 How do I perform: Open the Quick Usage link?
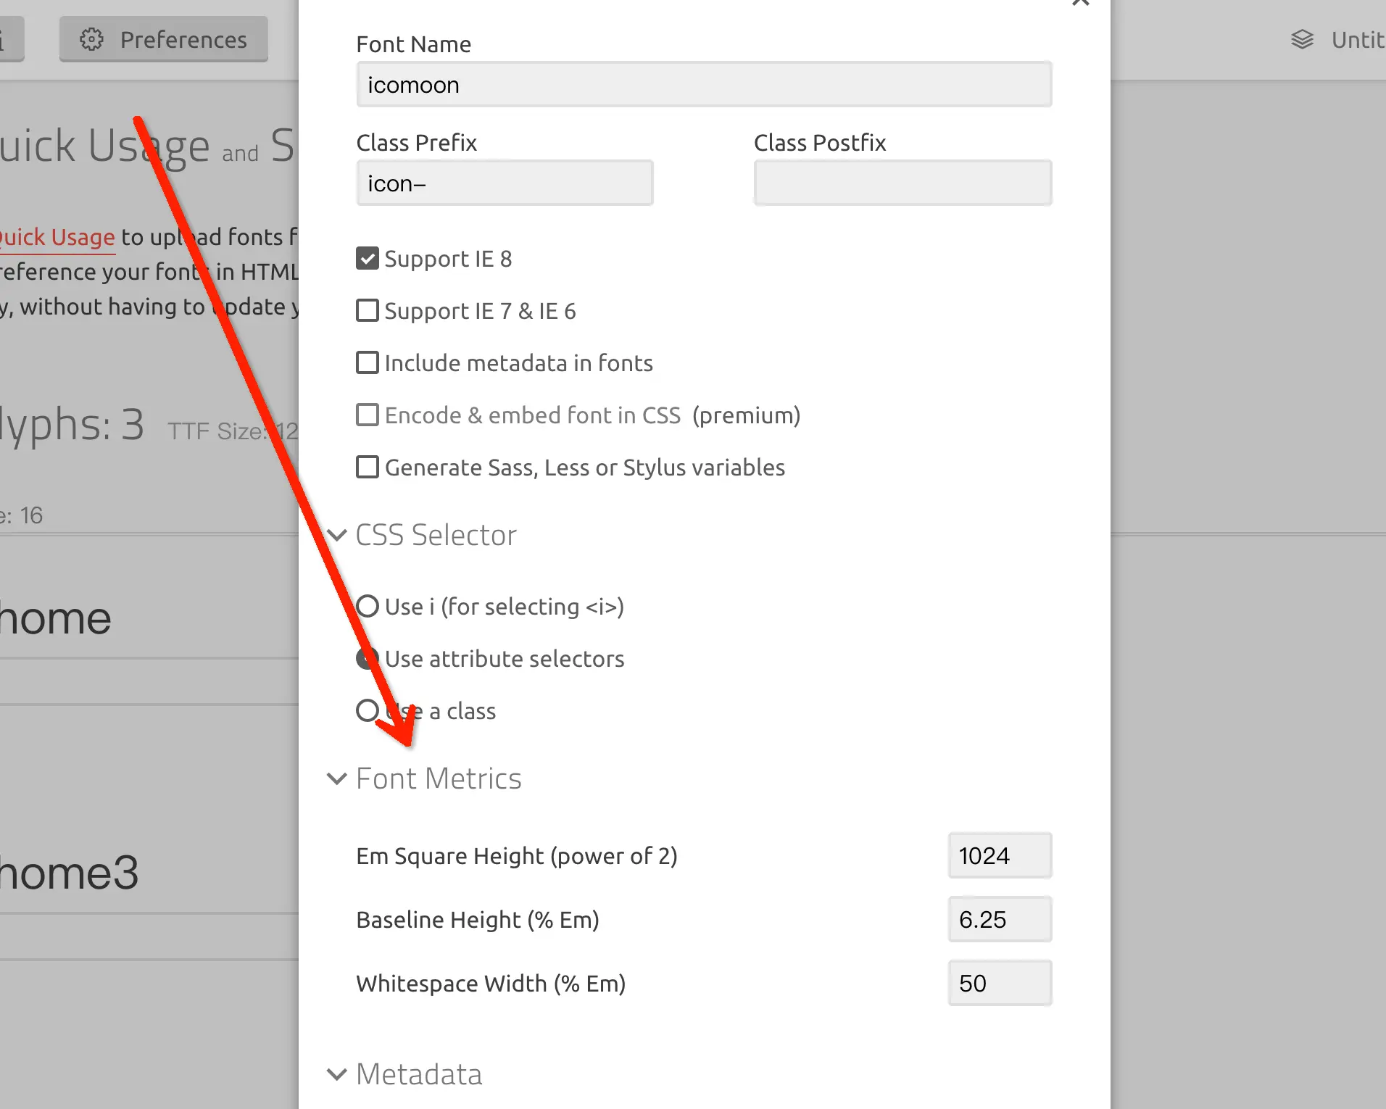(57, 237)
